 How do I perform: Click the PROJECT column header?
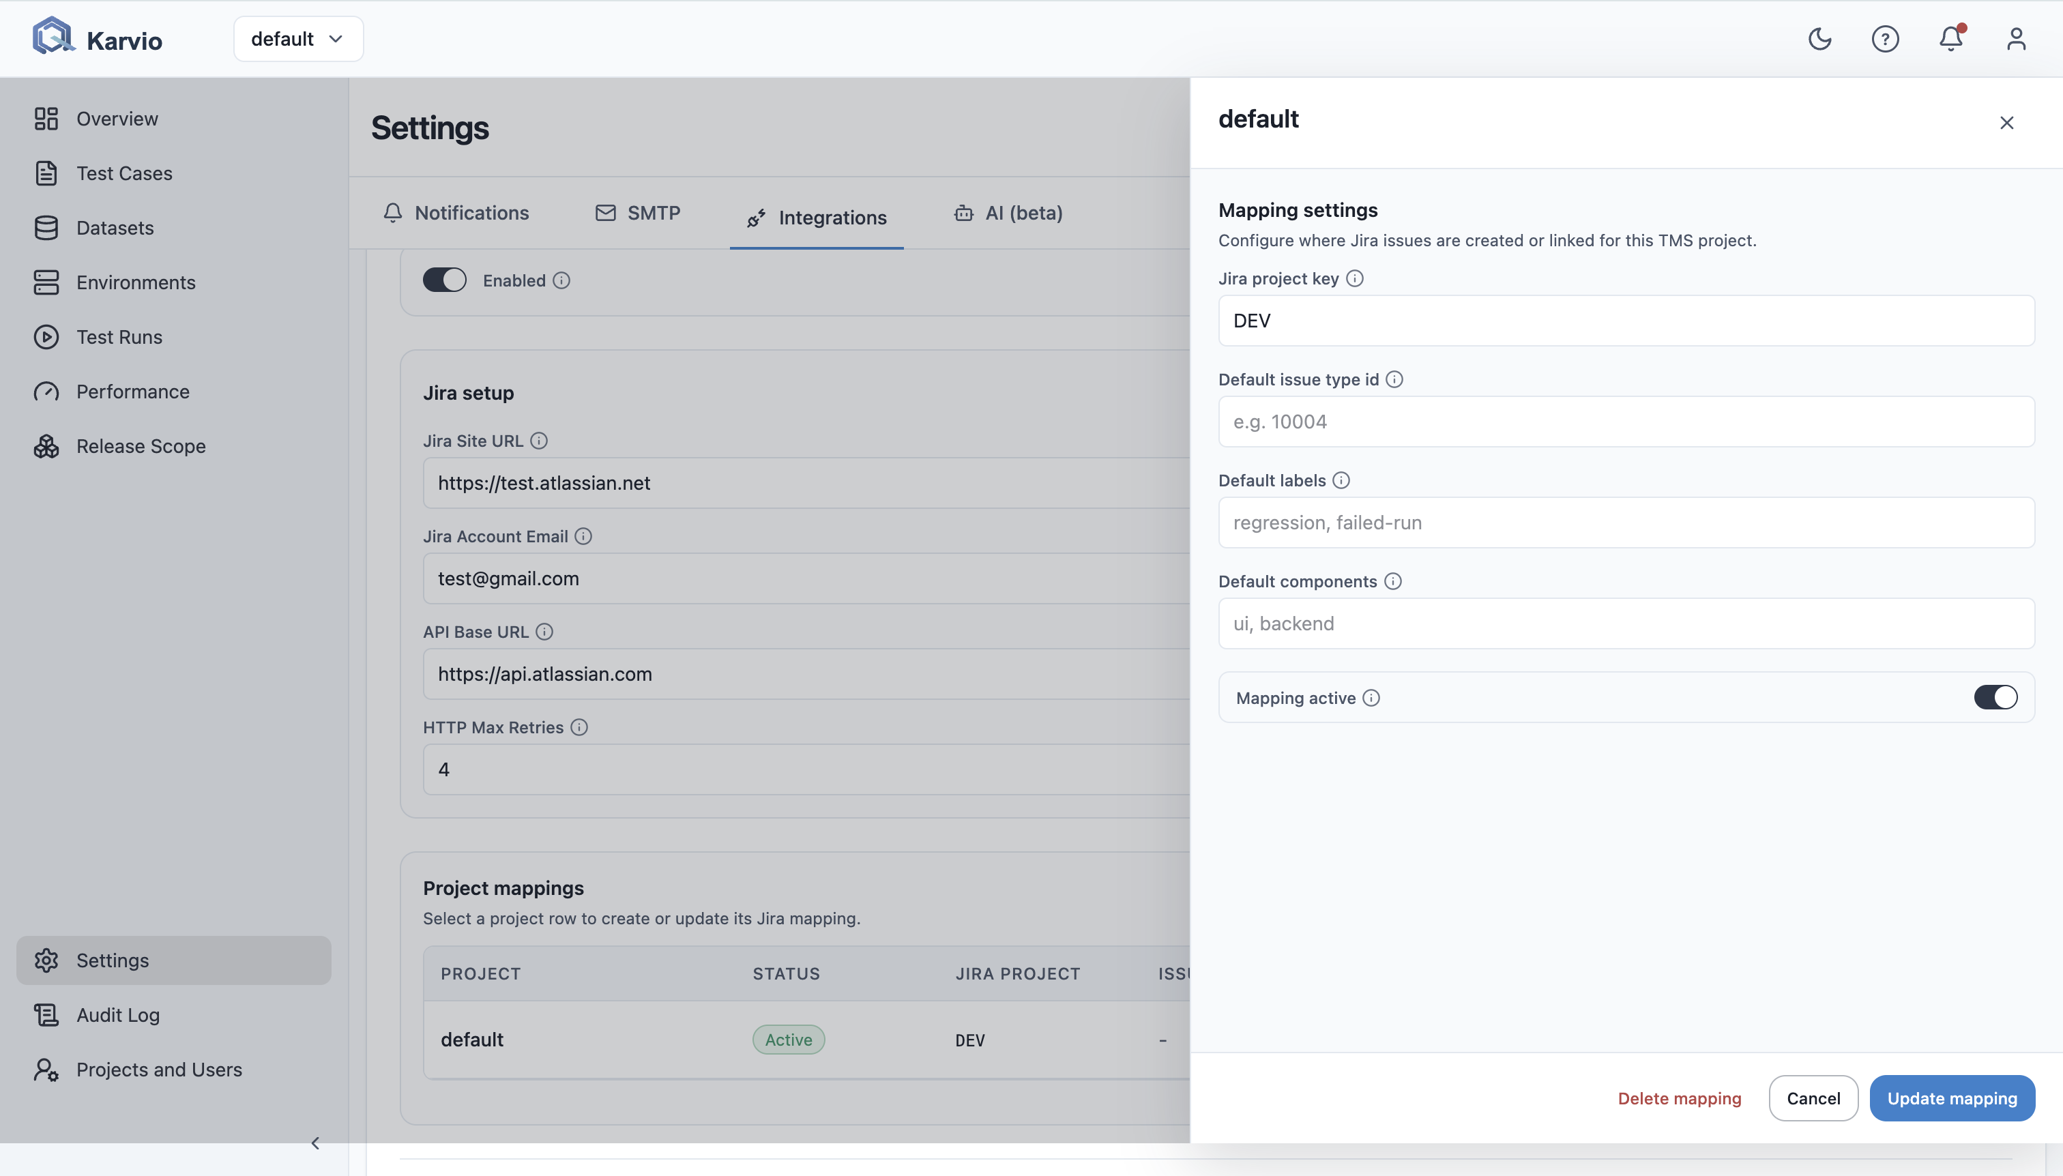480,973
